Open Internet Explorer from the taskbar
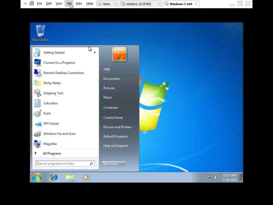Screen dimensions: 273x205 point(54,178)
